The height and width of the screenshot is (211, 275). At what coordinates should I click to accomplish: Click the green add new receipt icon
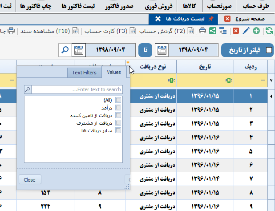256,31
